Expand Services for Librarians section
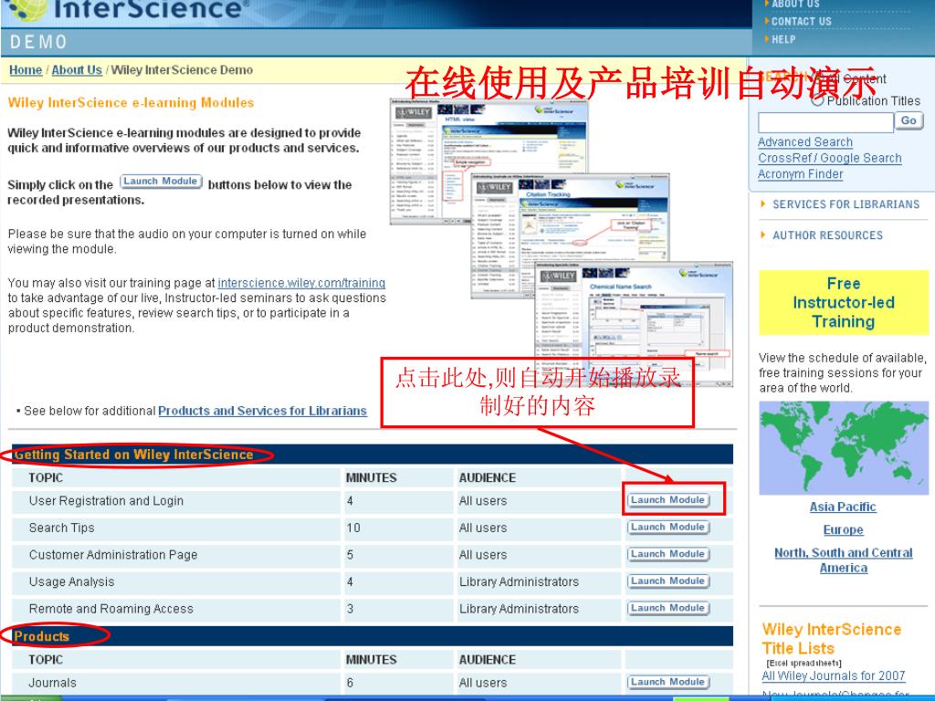 coord(846,204)
